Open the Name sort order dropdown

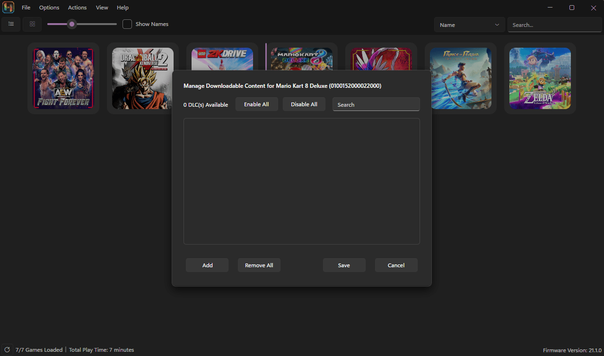[469, 25]
